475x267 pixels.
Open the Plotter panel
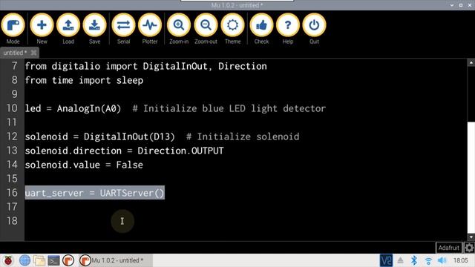coord(150,29)
